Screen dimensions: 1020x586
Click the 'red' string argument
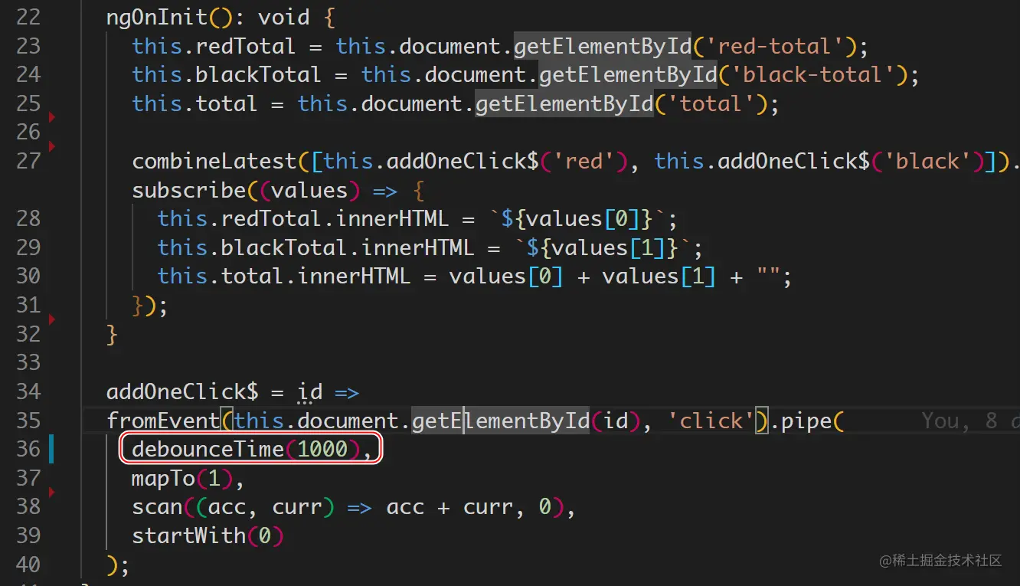pos(584,162)
